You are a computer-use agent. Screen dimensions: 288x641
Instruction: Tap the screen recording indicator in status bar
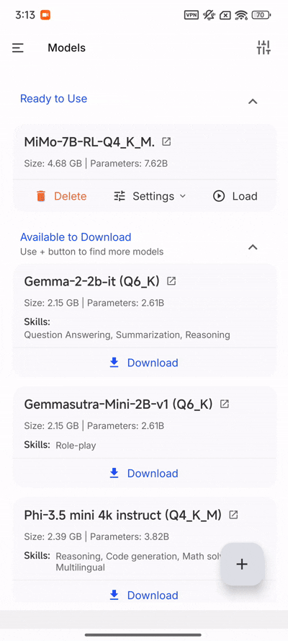(45, 15)
